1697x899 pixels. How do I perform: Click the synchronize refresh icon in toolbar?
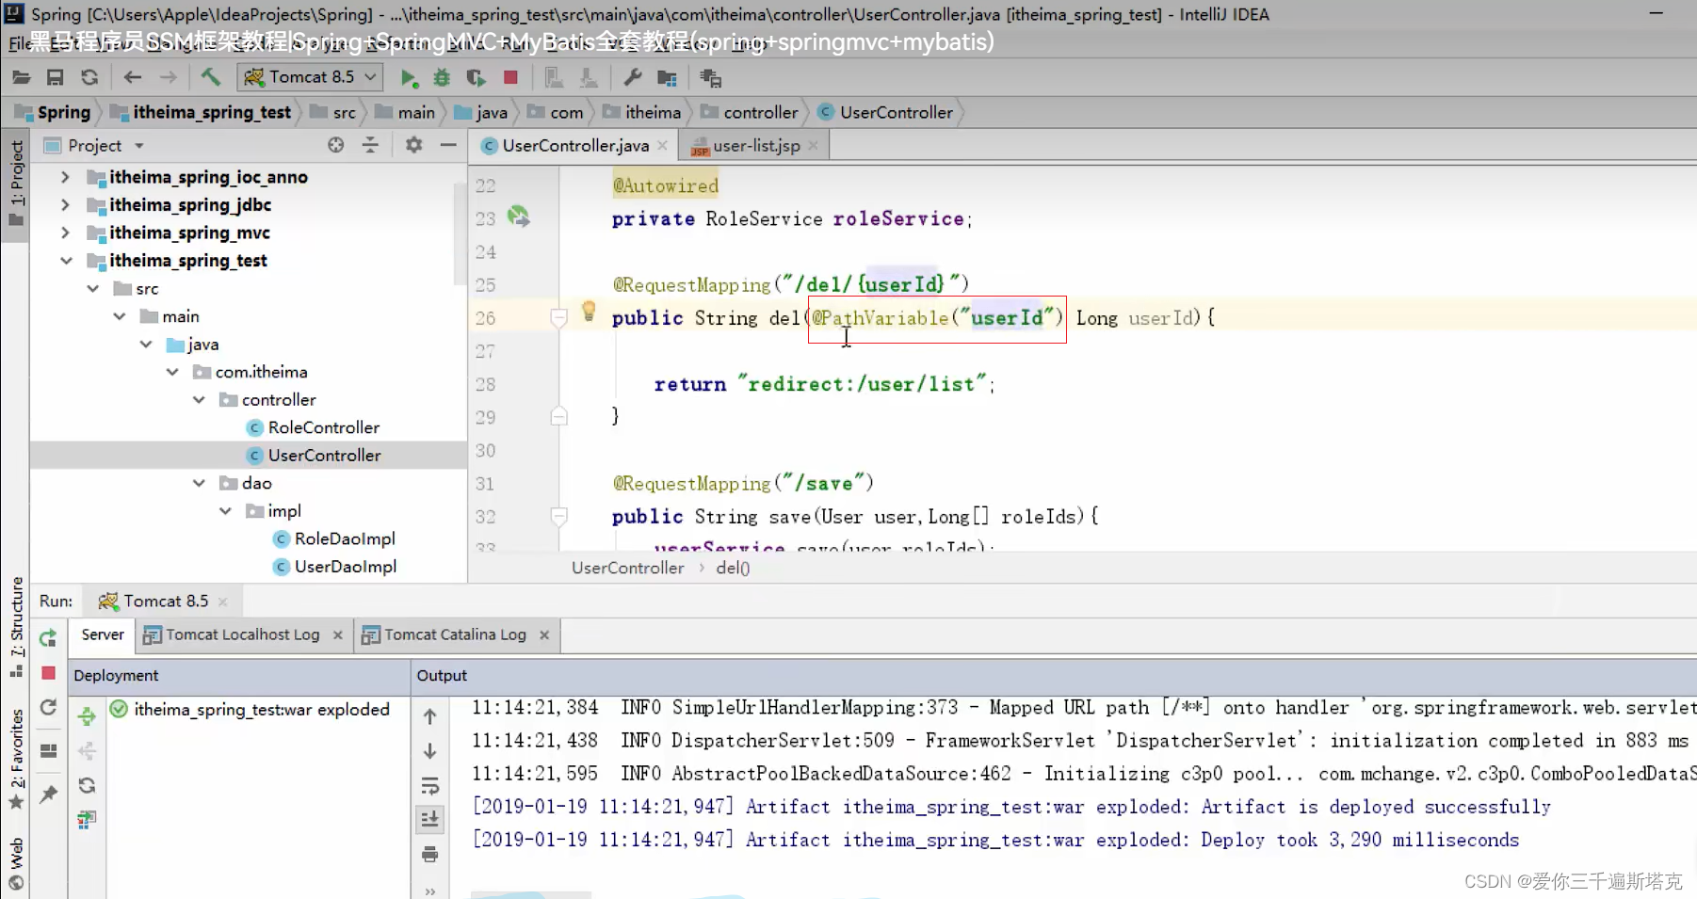pyautogui.click(x=89, y=77)
